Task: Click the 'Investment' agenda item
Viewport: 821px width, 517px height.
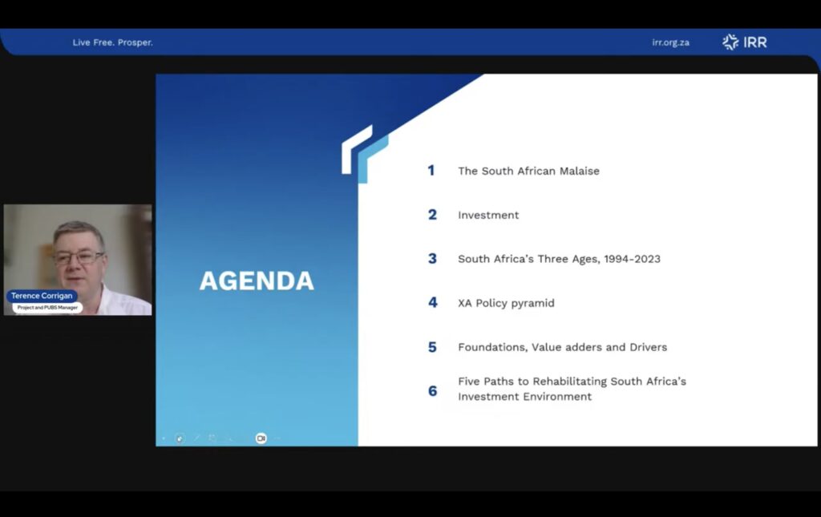Action: (x=488, y=215)
